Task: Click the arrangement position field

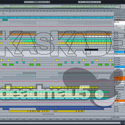Action: [x=30, y=2]
